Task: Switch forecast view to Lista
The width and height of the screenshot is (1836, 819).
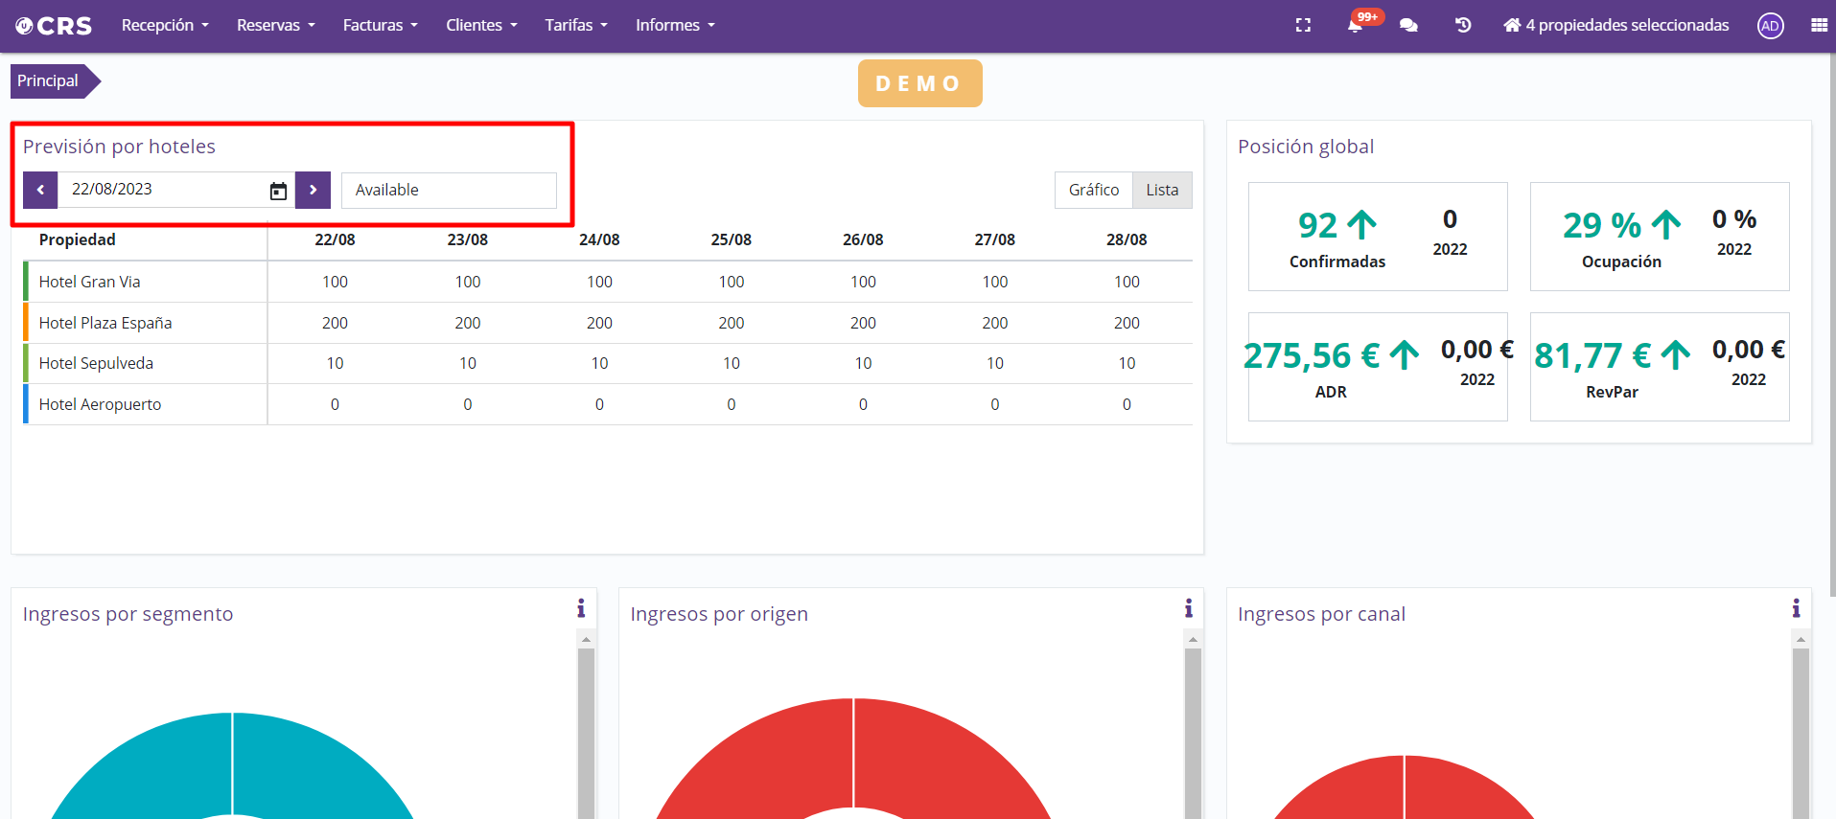Action: [1162, 190]
